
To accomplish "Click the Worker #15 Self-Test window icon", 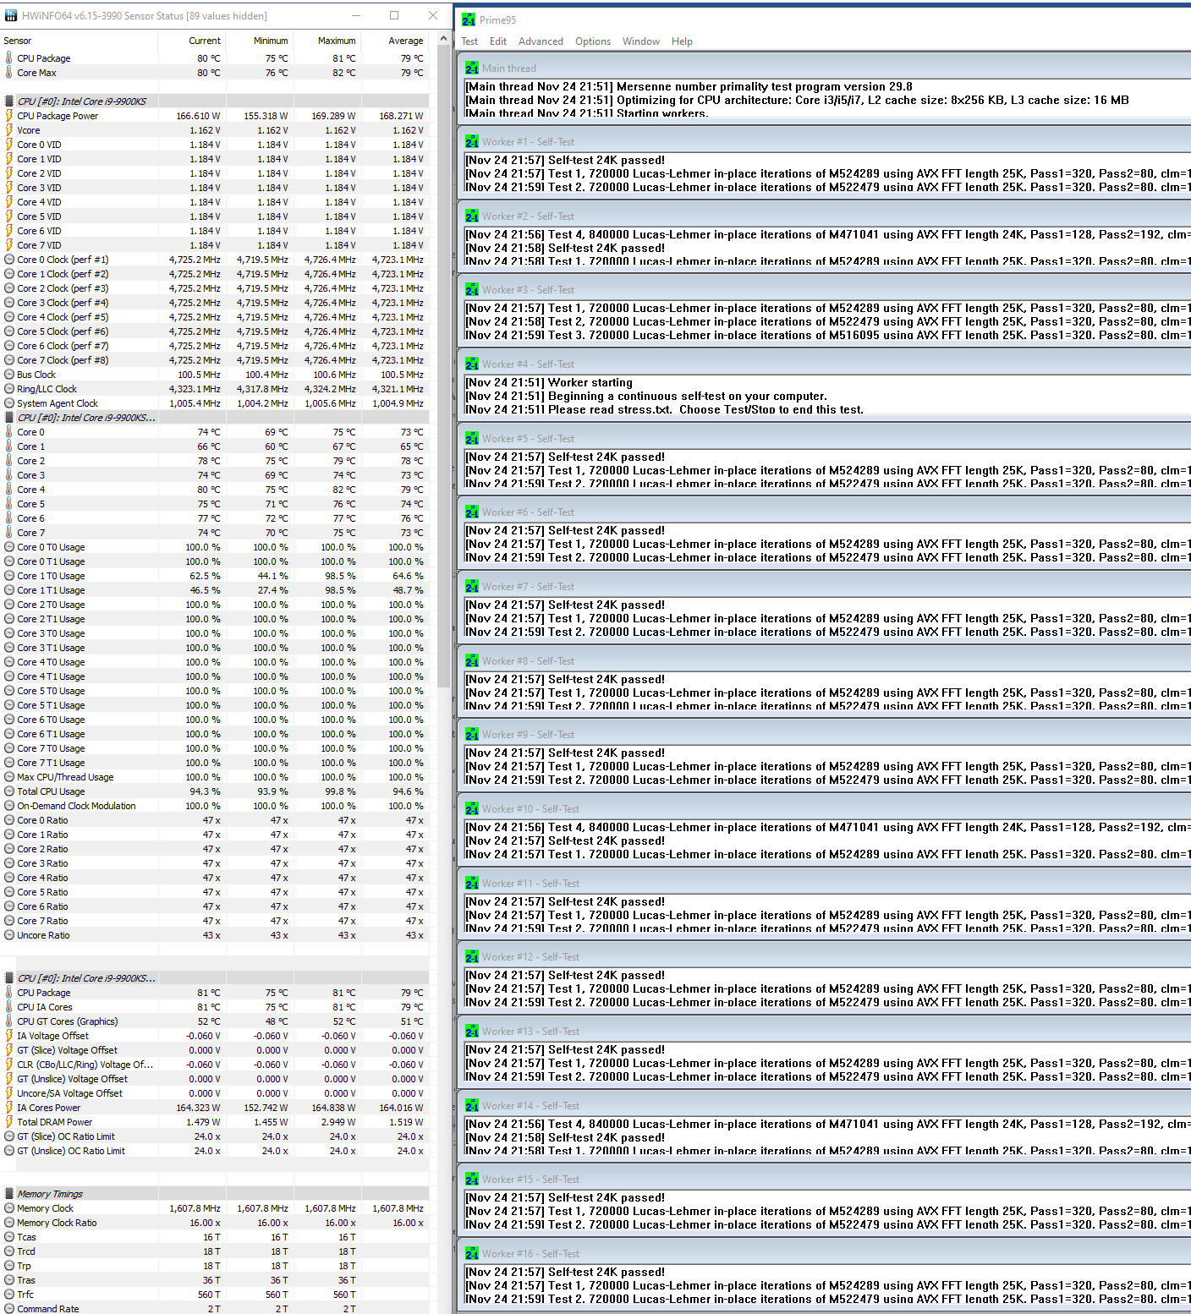I will point(472,1180).
